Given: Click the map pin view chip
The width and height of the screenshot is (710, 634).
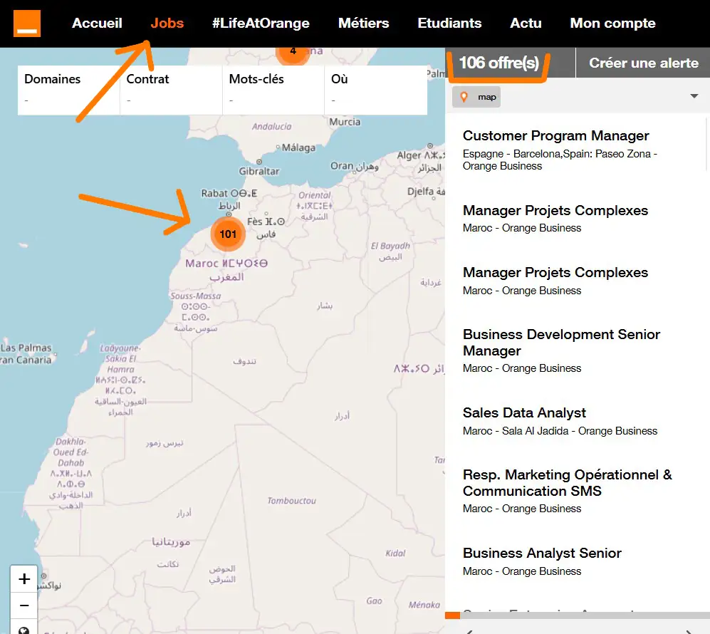Looking at the screenshot, I should [476, 97].
